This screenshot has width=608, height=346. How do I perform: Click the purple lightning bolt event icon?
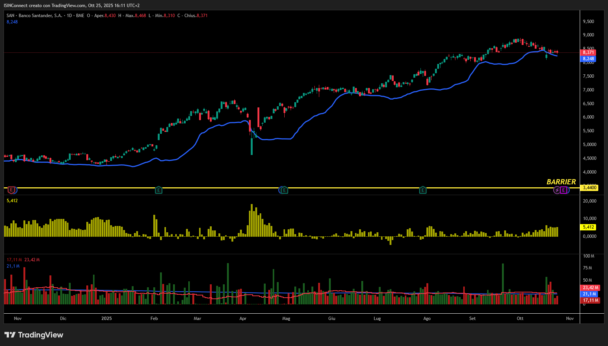[x=557, y=190]
